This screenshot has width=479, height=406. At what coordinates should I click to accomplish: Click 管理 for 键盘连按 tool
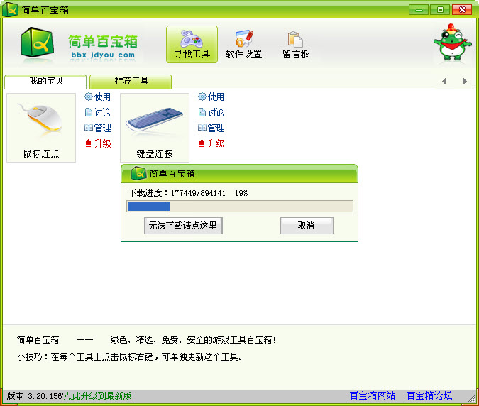click(x=211, y=128)
